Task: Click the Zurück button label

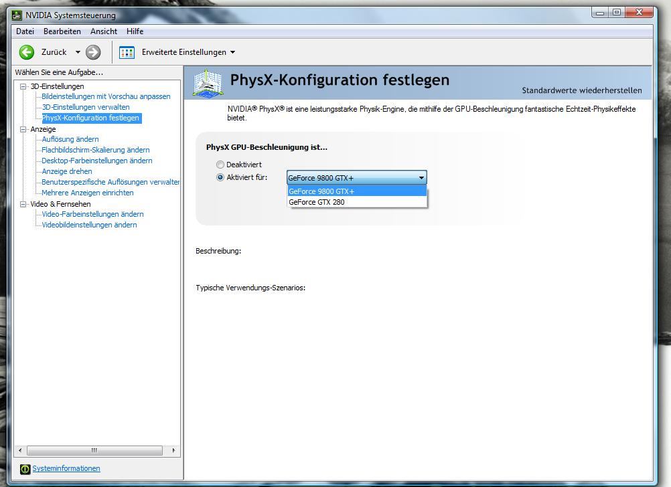Action: coord(54,52)
